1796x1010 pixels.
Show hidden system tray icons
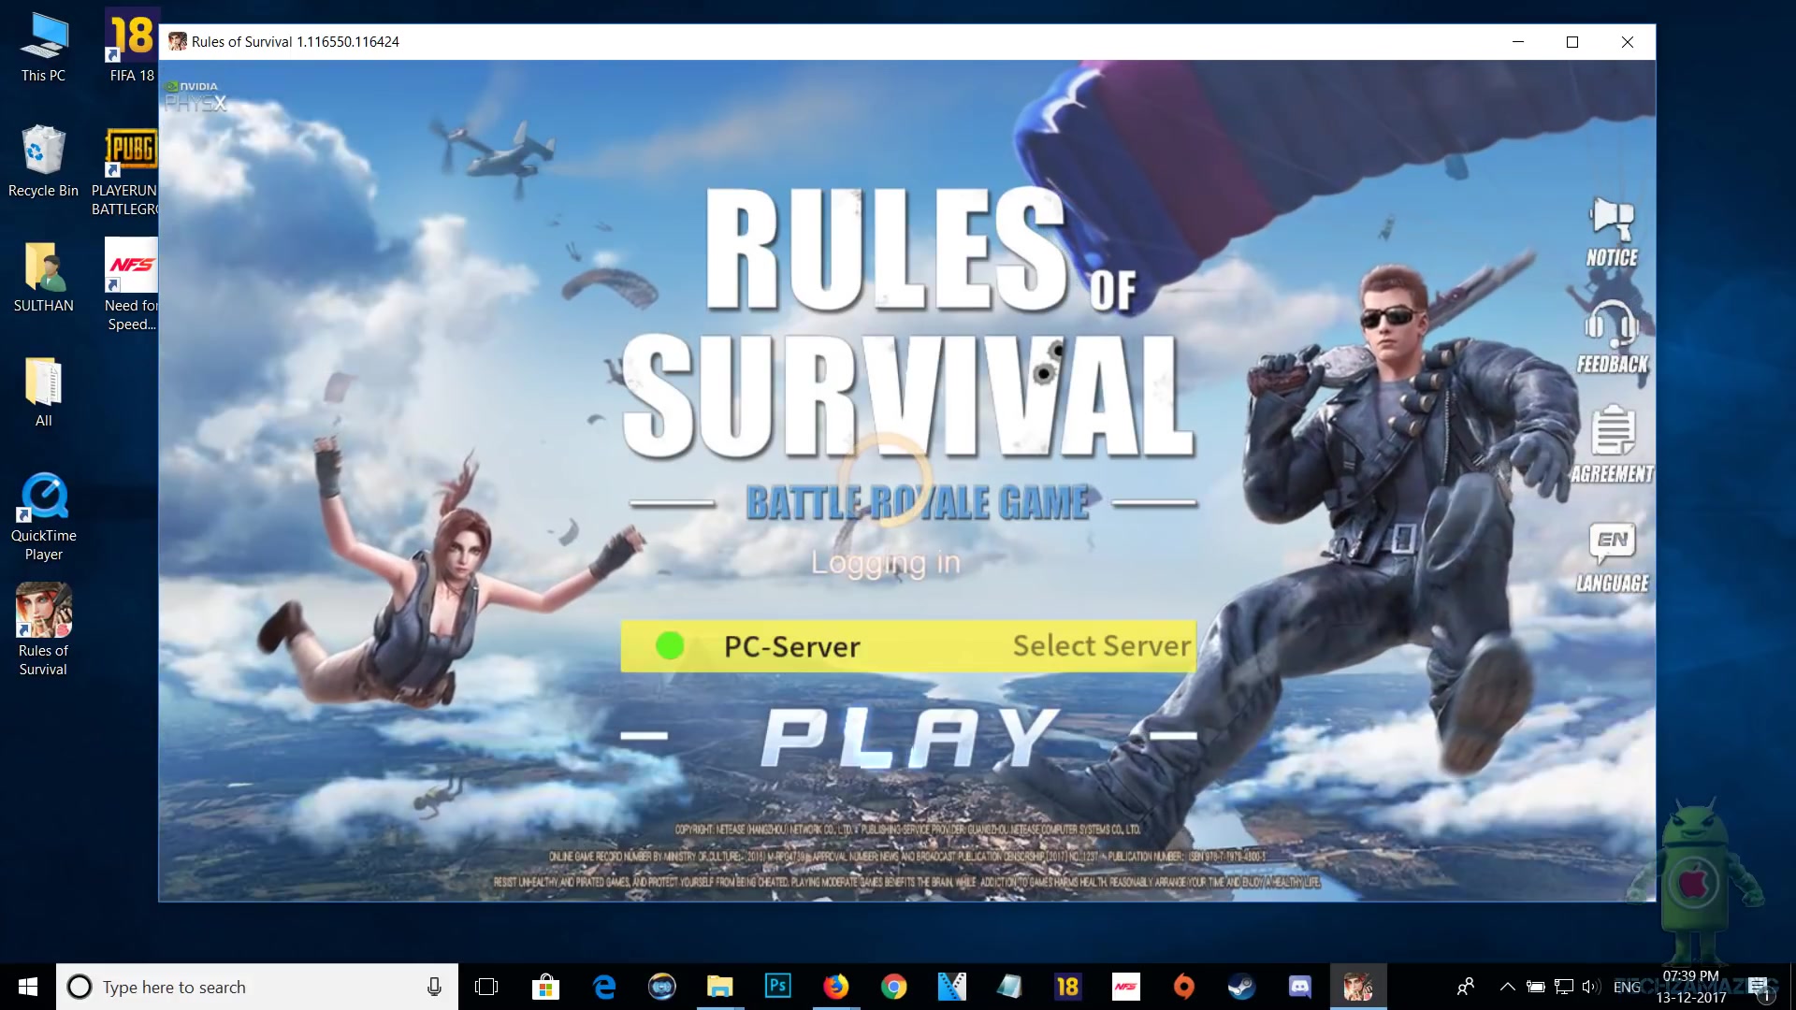[1507, 987]
